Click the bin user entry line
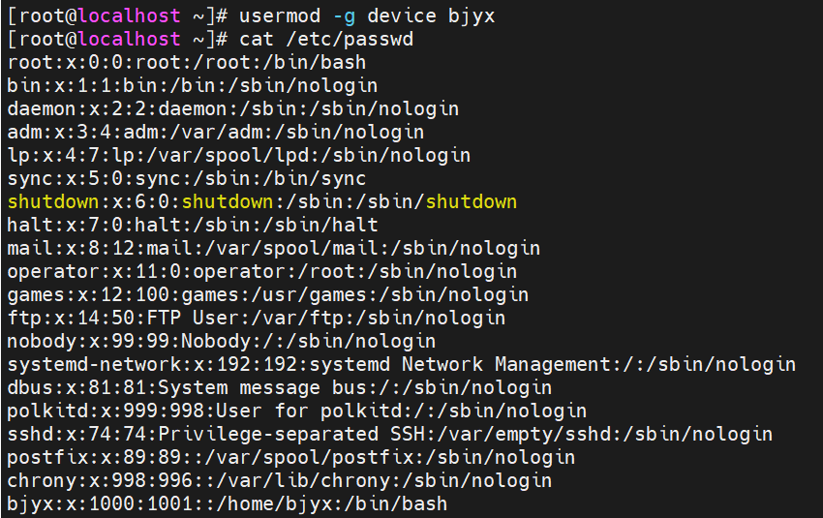The image size is (823, 518). (192, 85)
